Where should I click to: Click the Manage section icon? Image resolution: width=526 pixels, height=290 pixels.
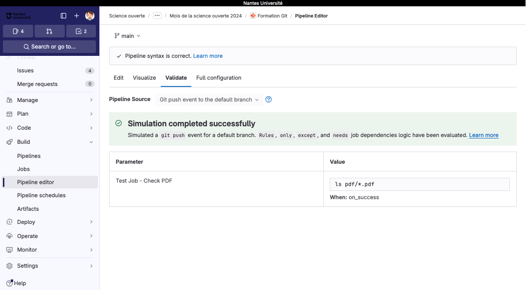9,100
